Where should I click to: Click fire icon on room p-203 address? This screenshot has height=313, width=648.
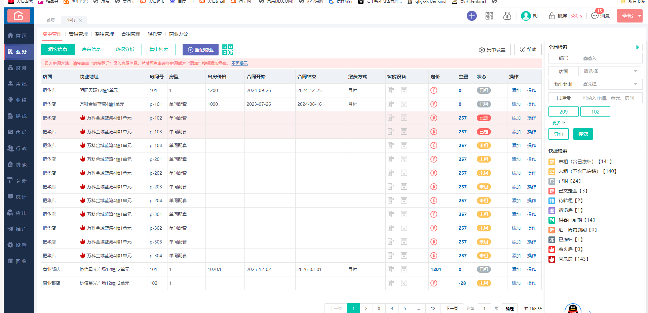[83, 186]
